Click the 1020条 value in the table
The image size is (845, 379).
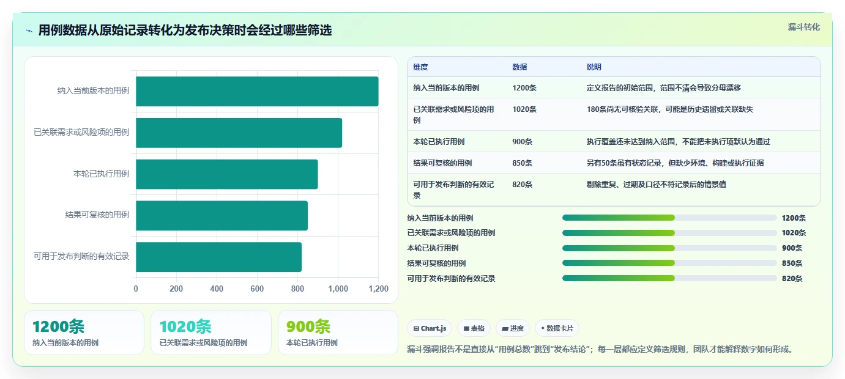click(524, 109)
